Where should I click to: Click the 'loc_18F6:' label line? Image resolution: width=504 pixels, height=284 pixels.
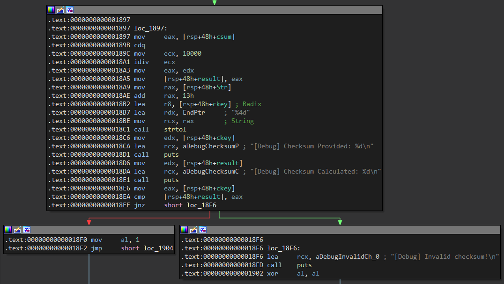click(283, 248)
